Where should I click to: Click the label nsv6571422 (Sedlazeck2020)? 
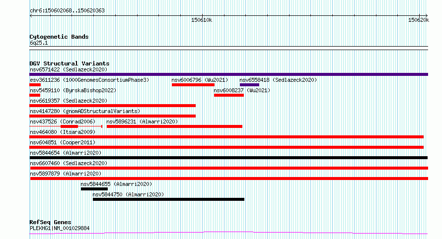pos(69,69)
